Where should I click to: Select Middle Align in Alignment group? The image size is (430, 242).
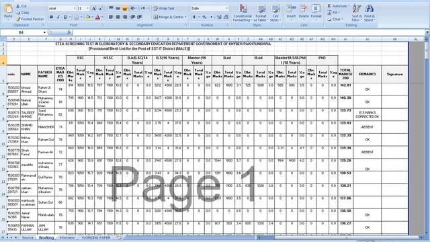[118, 9]
